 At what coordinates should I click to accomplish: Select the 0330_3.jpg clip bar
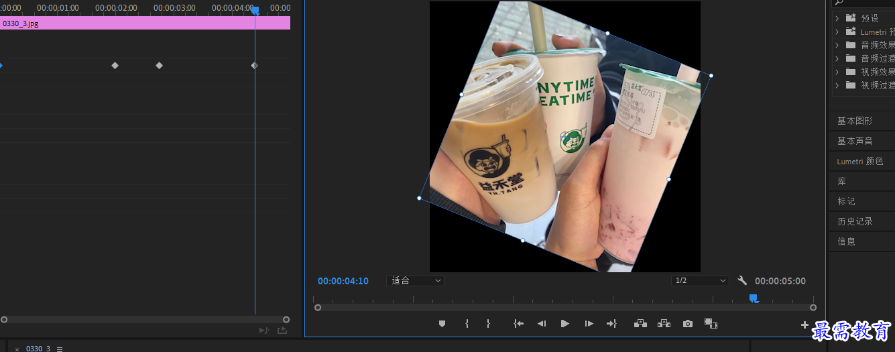[x=145, y=23]
